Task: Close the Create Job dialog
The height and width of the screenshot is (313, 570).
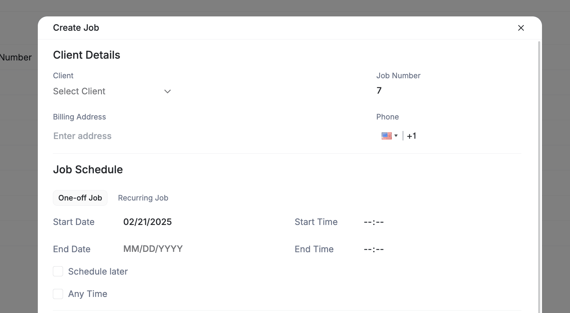Action: point(521,28)
